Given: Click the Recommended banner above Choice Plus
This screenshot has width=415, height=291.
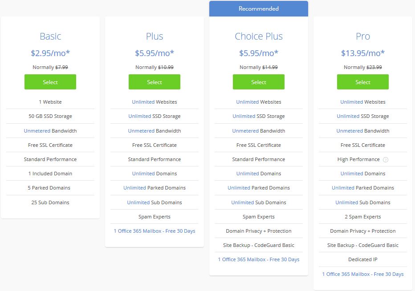Looking at the screenshot, I should (x=258, y=8).
